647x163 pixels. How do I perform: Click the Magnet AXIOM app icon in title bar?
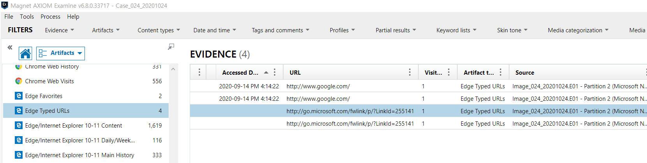(x=5, y=5)
